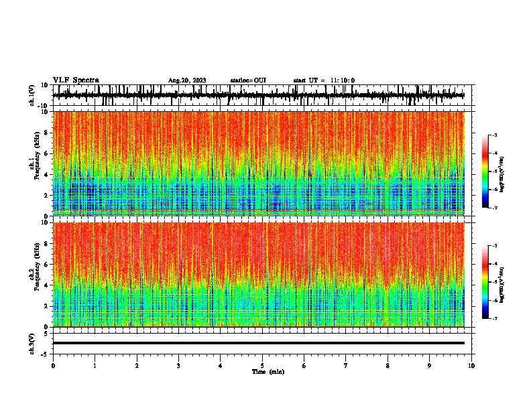Click the ch.1 spectrogram plot area
Screen dimensions: 531x410
(258, 163)
